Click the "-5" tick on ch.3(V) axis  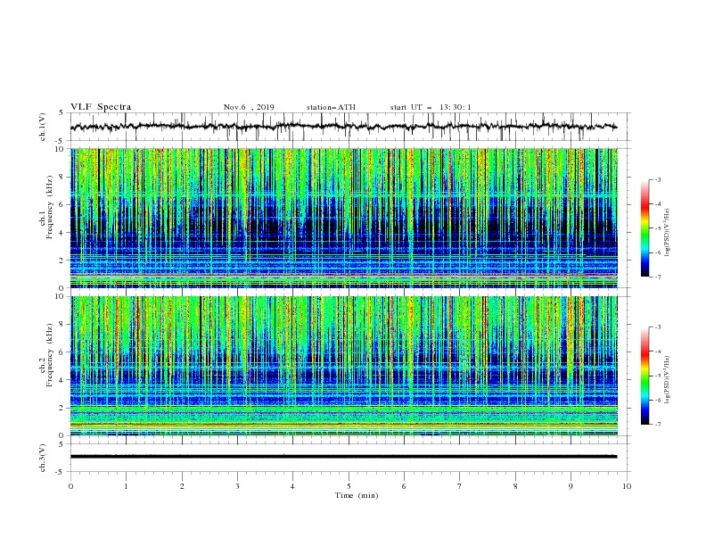(61, 472)
